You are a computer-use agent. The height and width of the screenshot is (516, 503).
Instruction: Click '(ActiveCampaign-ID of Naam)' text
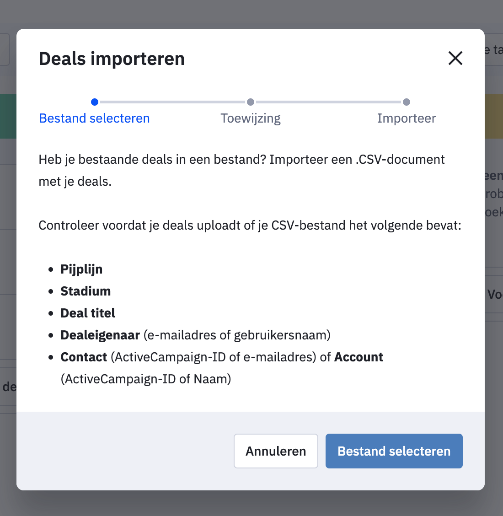(146, 379)
